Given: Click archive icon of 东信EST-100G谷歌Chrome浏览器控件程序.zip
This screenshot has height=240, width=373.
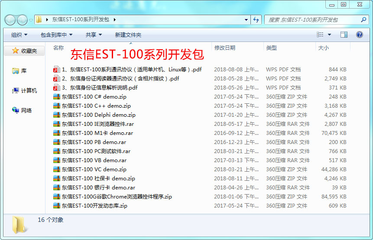Looking at the screenshot, I should (57, 197).
